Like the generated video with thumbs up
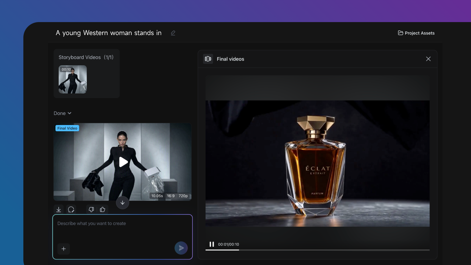Screen dimensions: 471x265 [103, 209]
